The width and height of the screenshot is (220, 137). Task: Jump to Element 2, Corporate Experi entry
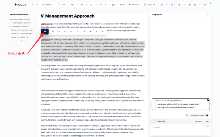coord(23,34)
